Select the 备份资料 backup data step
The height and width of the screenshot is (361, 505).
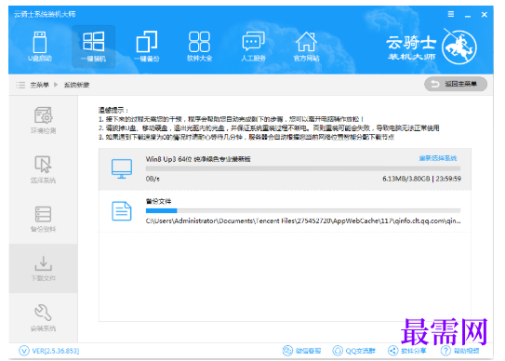43,220
